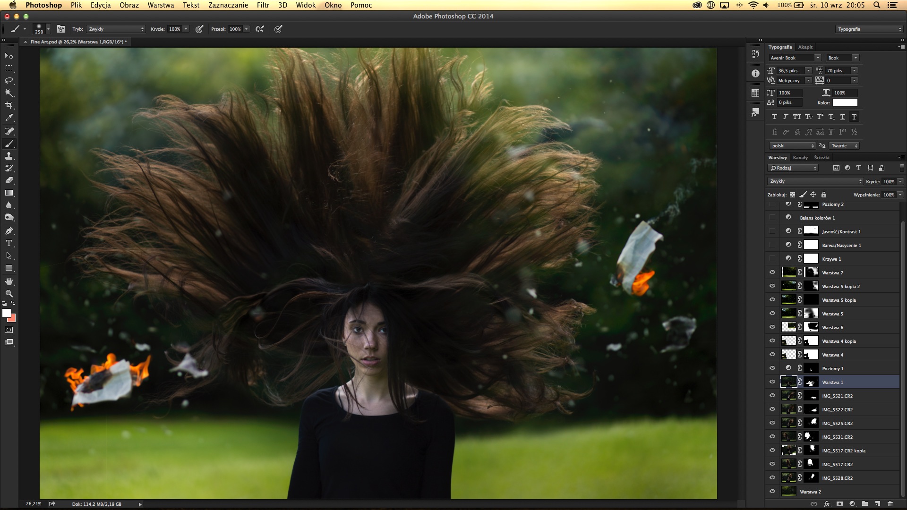Open the Obraz menu
Viewport: 907px width, 510px height.
coord(128,5)
